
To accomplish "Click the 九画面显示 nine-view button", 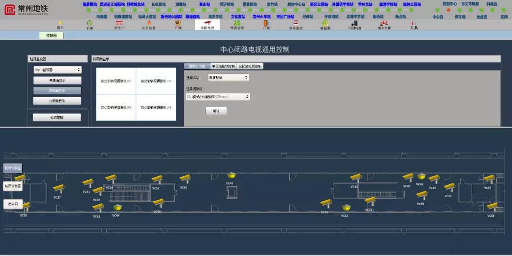I will point(57,101).
